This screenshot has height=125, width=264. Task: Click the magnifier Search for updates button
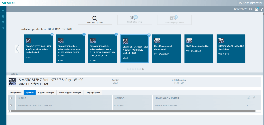point(95,20)
